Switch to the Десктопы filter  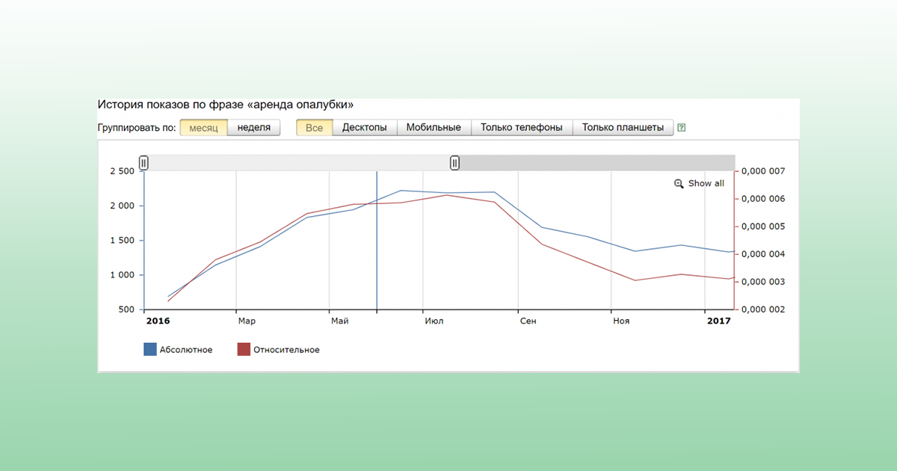click(365, 128)
